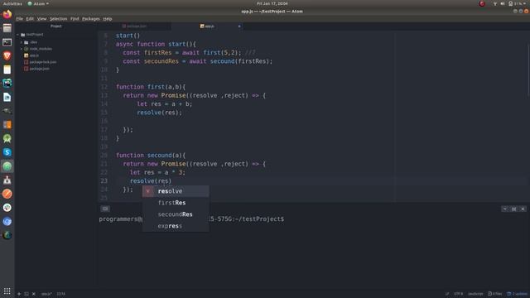The height and width of the screenshot is (298, 530).
Task: Click the volume icon in the top bar
Action: pyautogui.click(x=503, y=3)
